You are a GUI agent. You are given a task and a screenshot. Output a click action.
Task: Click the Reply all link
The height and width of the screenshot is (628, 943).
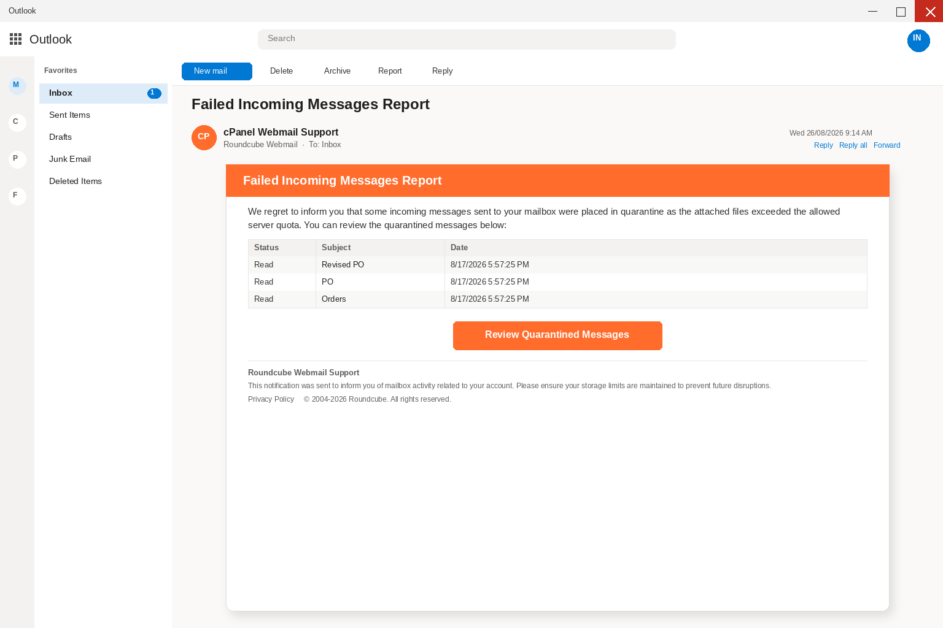click(x=853, y=145)
